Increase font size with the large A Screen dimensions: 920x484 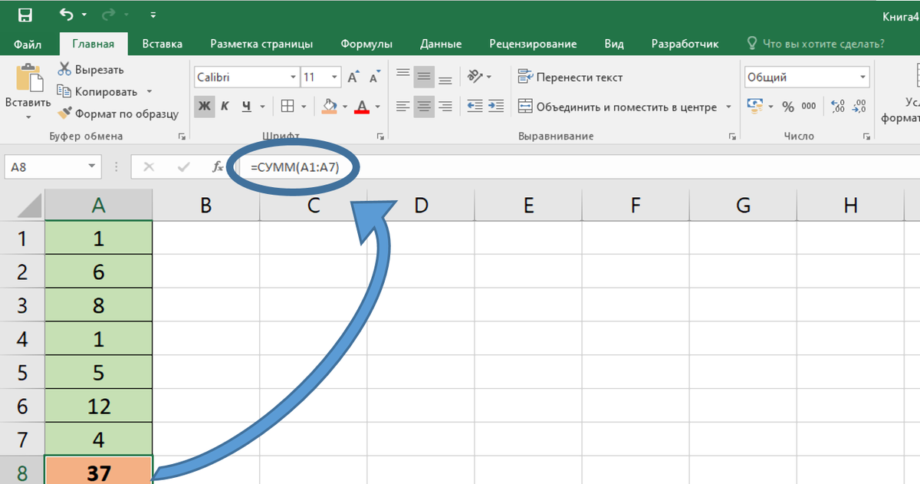coord(353,77)
